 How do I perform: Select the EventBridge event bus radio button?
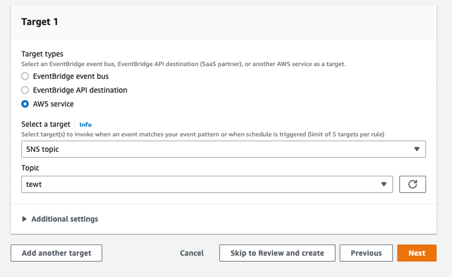(25, 77)
